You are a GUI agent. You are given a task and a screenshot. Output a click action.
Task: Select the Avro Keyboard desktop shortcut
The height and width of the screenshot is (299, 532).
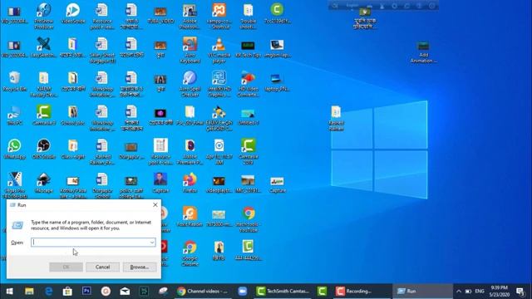[190, 51]
